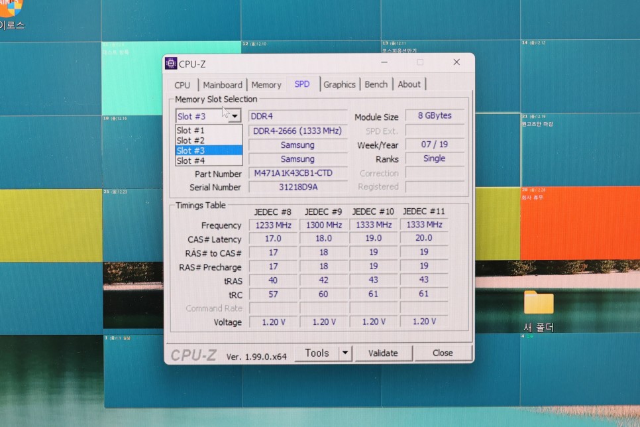640x427 pixels.
Task: Switch to the Mainboard tab
Action: coord(223,85)
